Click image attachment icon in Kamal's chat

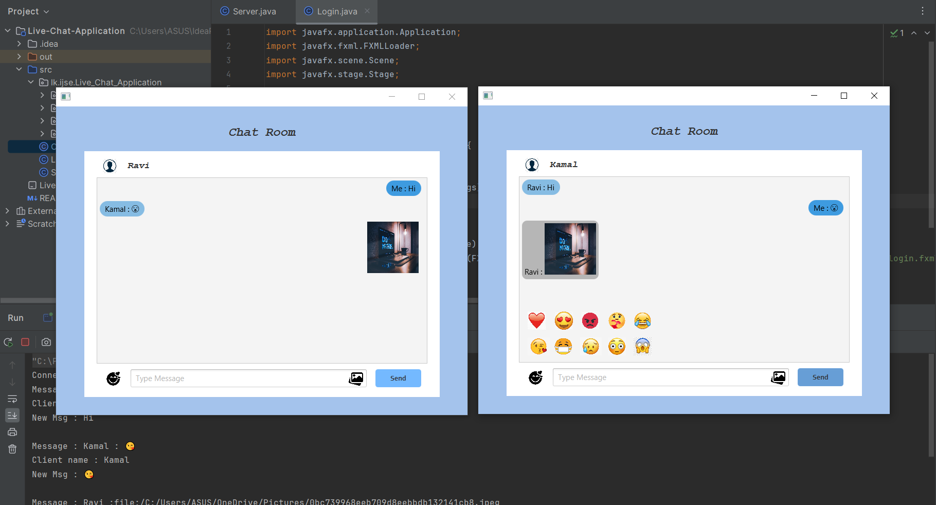click(778, 377)
